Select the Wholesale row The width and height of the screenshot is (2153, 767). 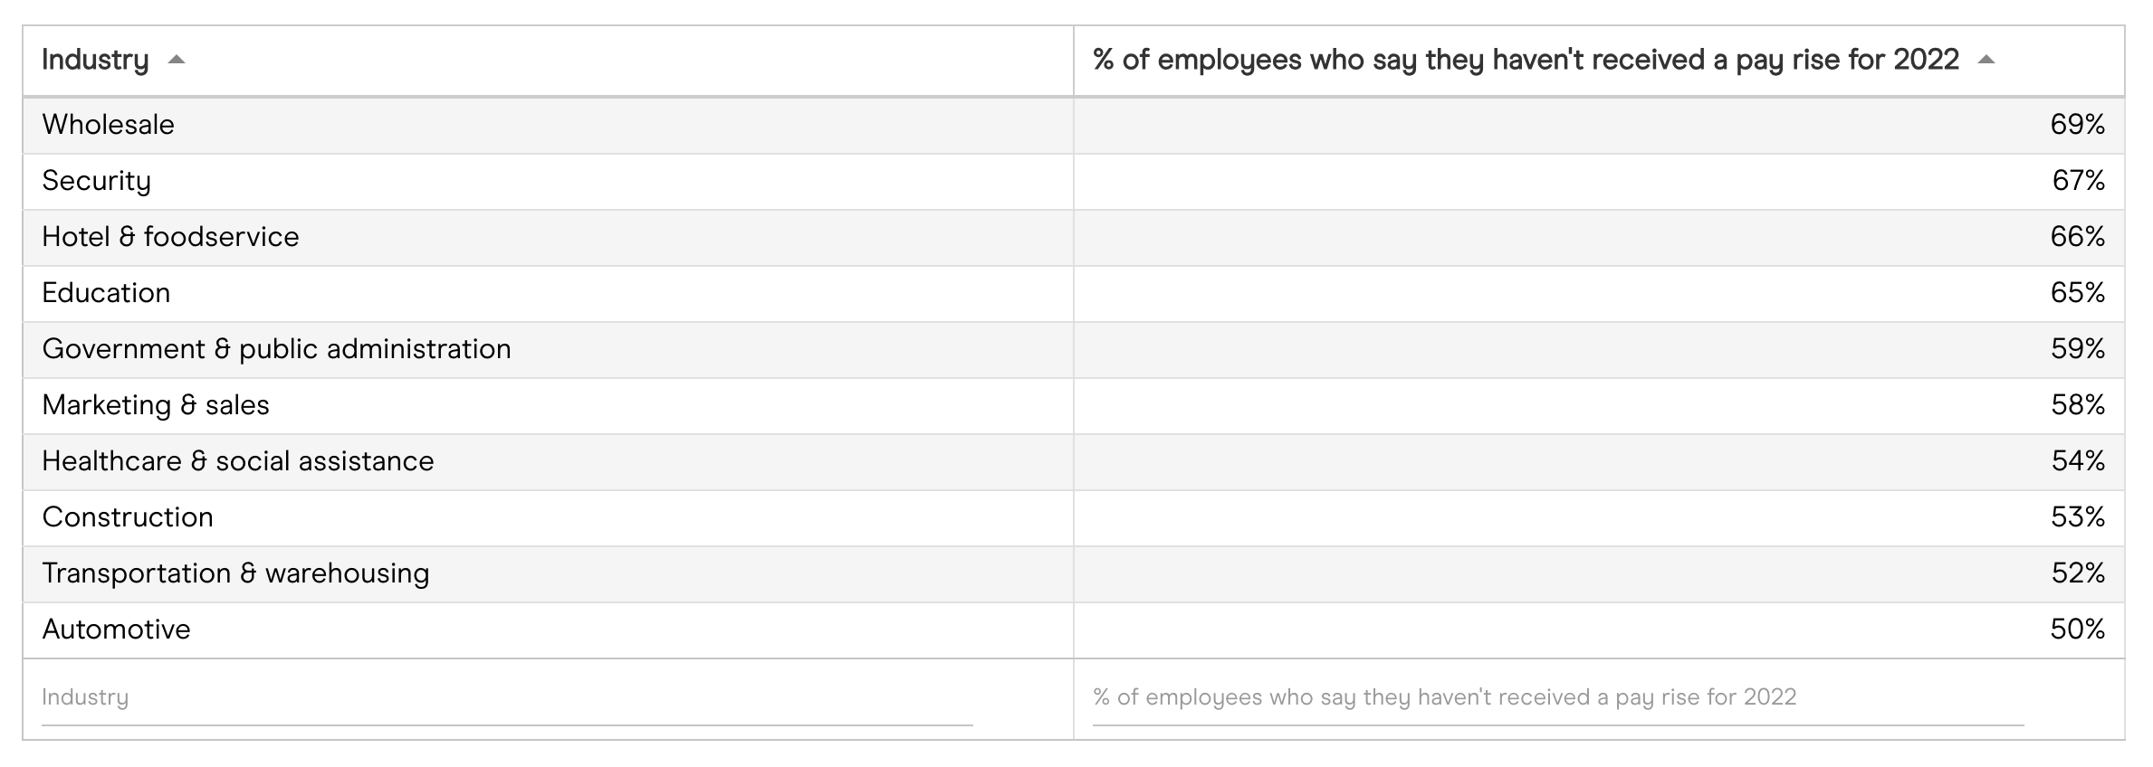click(x=109, y=125)
